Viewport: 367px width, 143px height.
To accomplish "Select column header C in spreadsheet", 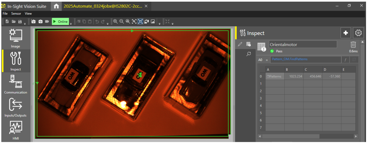I will tap(313, 69).
